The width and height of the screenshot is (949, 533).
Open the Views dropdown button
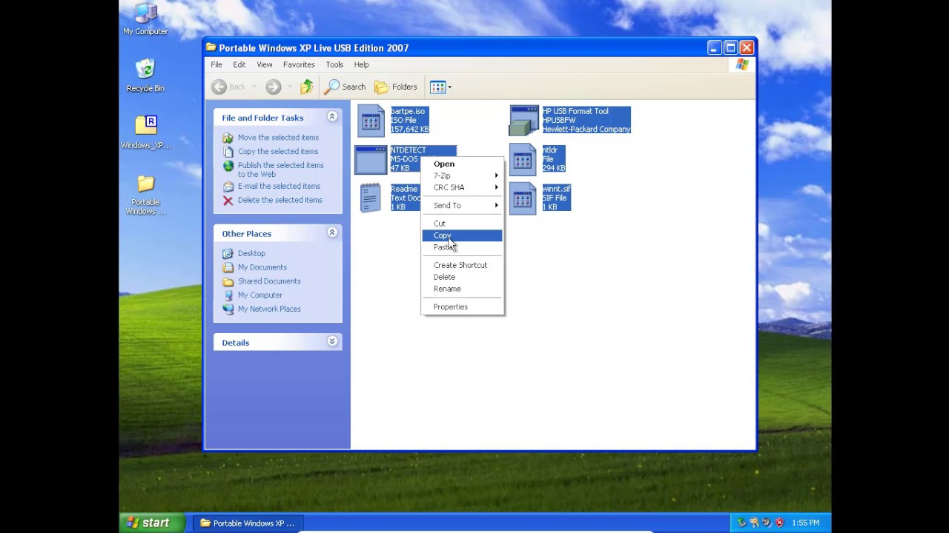point(440,87)
